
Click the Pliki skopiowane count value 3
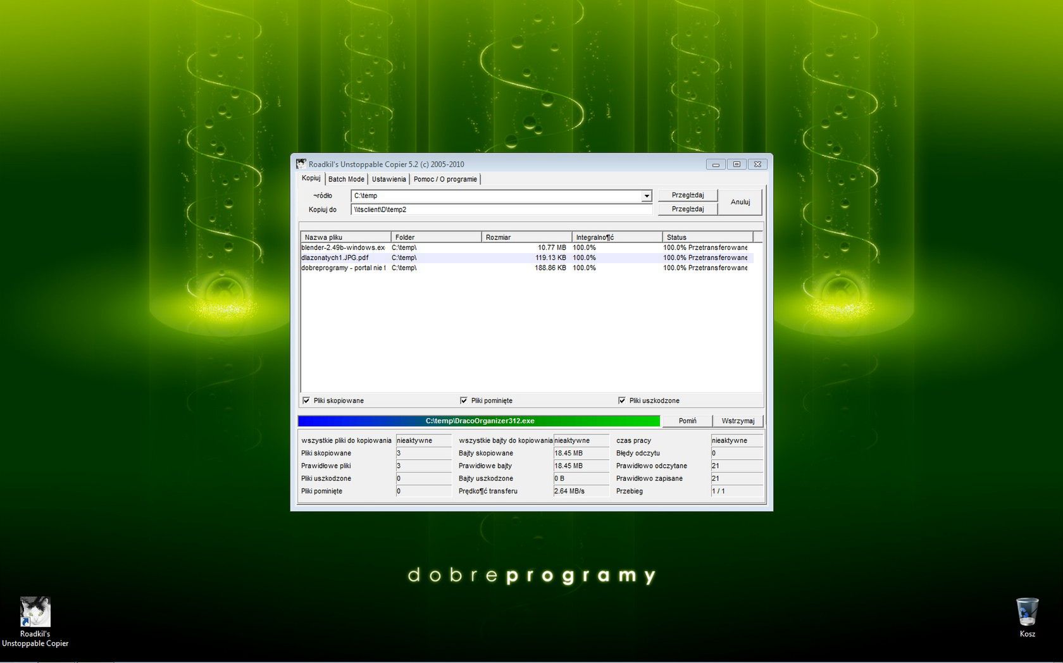pyautogui.click(x=423, y=453)
